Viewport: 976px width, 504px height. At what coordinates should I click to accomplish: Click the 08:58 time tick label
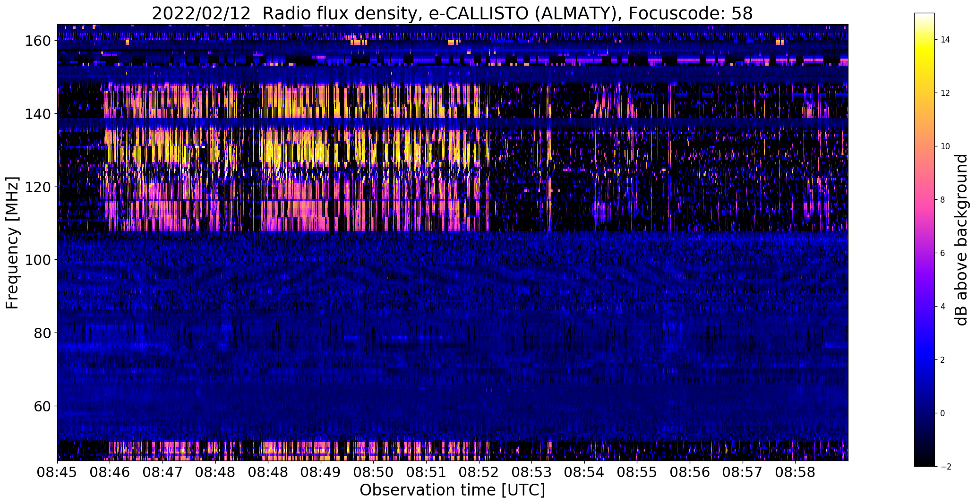[x=795, y=473]
